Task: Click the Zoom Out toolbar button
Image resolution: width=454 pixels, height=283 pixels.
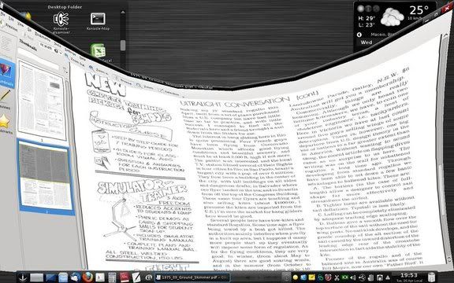Action: pyautogui.click(x=75, y=61)
